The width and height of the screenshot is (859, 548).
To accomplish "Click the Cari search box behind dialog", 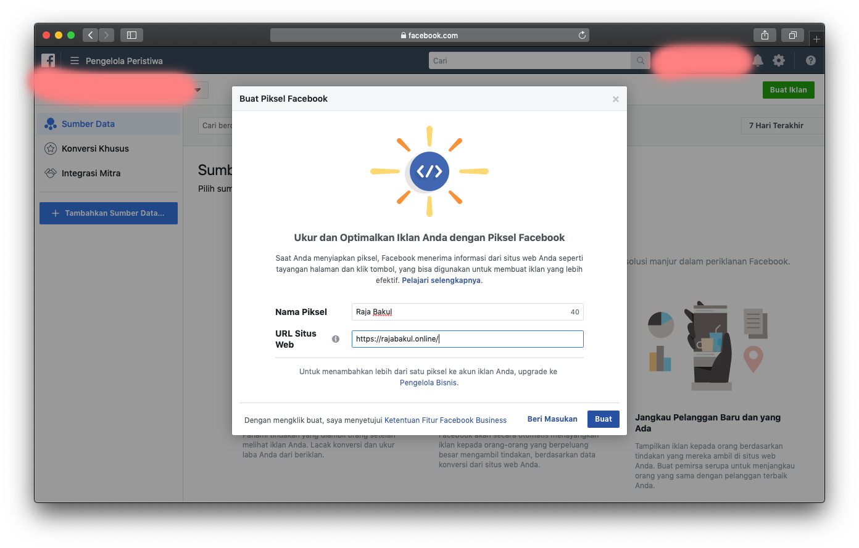I will pos(215,126).
